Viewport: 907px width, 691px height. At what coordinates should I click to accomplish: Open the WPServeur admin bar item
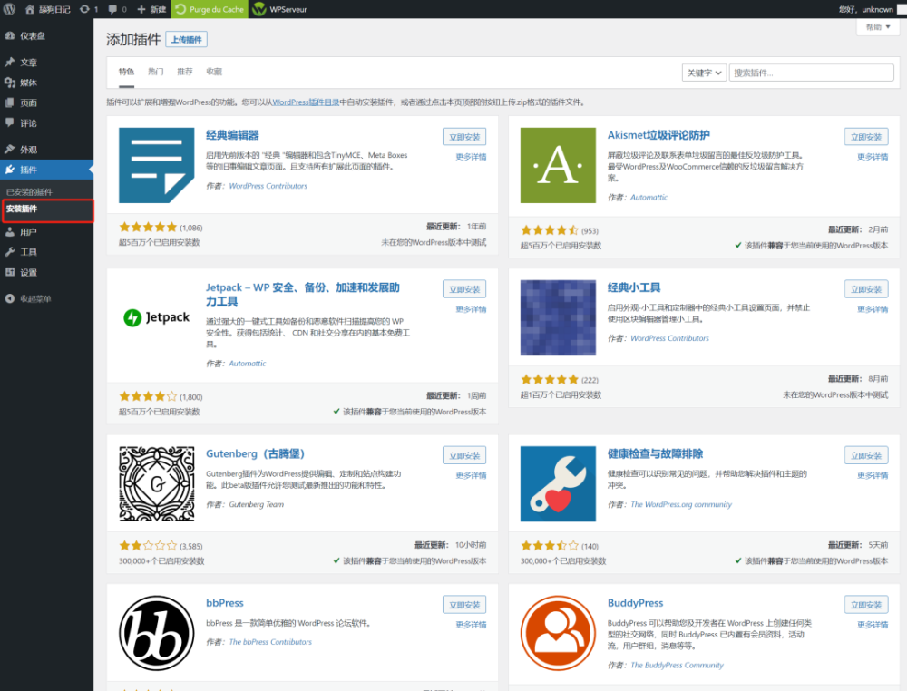pos(280,9)
